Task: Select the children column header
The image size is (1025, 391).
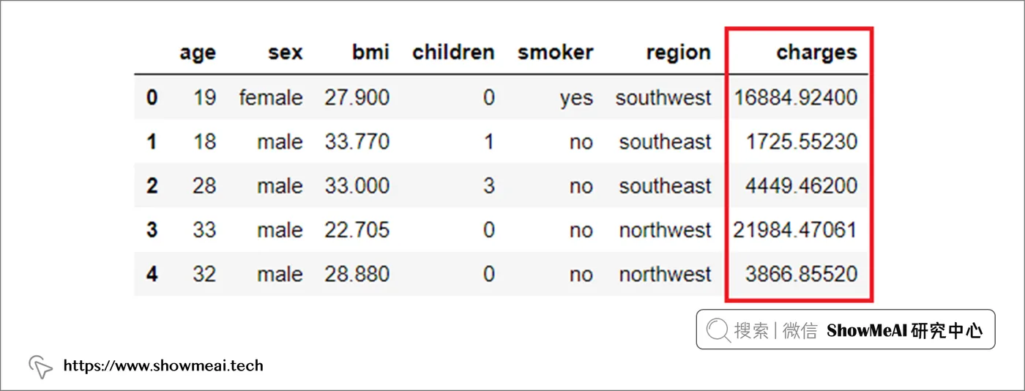Action: (453, 53)
